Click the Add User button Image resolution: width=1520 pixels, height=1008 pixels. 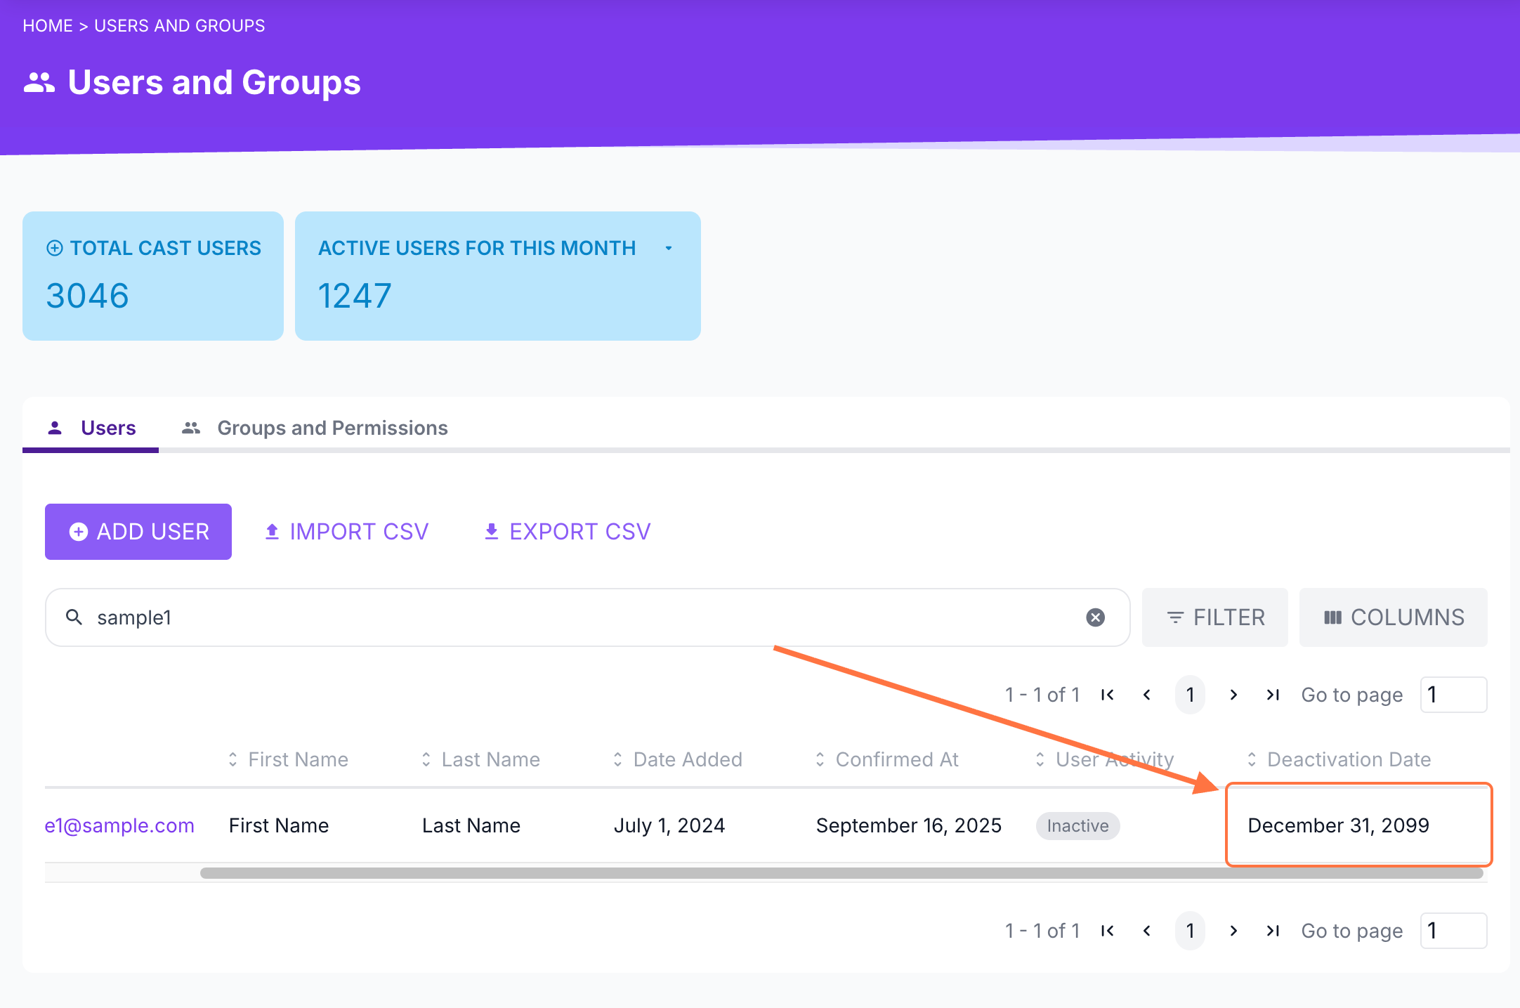138,532
